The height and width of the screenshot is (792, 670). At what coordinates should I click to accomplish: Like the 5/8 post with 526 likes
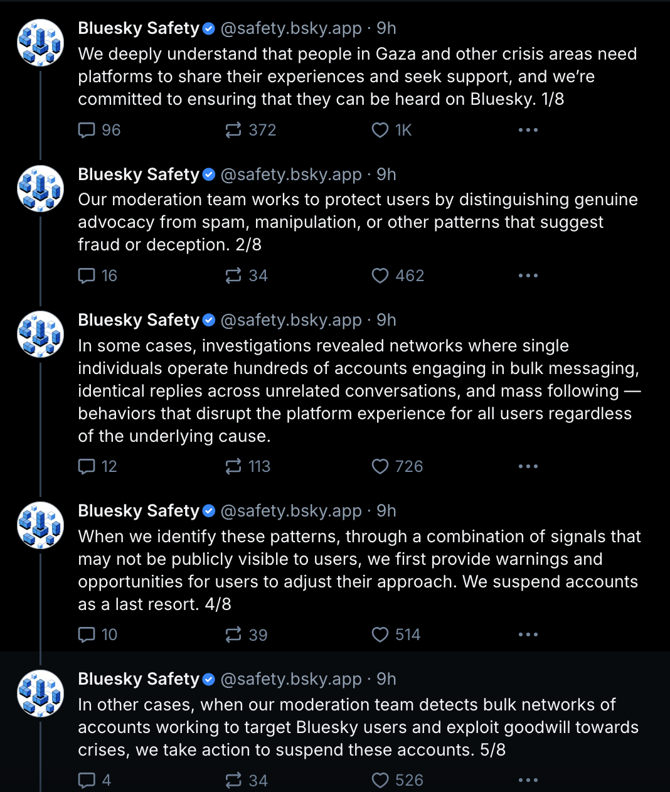point(397,780)
